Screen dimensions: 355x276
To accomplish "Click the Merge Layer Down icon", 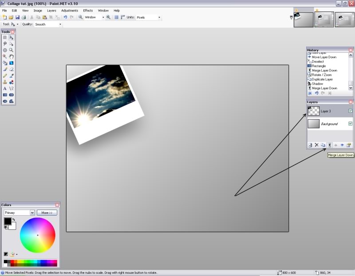I will tap(330, 145).
